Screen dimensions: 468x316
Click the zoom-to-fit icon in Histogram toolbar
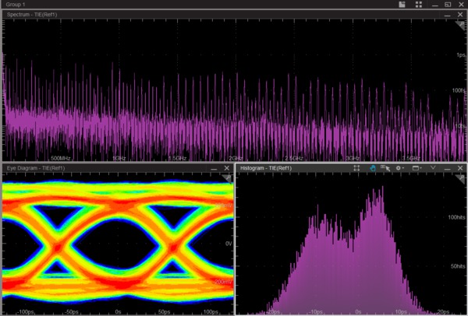pos(356,168)
